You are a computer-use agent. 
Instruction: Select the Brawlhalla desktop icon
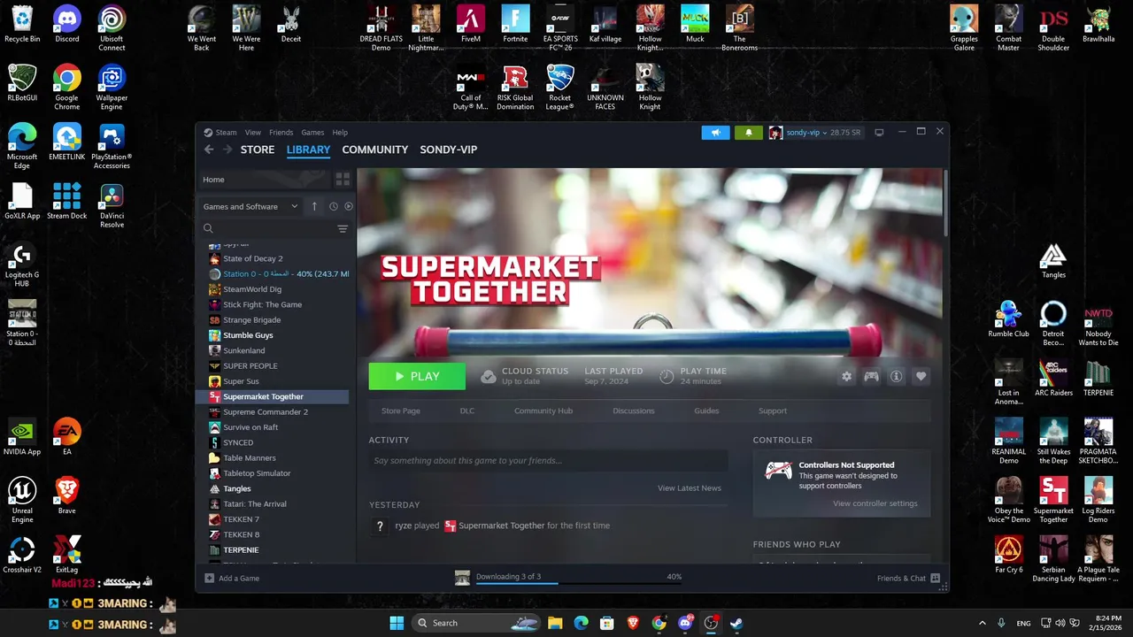coord(1098,24)
